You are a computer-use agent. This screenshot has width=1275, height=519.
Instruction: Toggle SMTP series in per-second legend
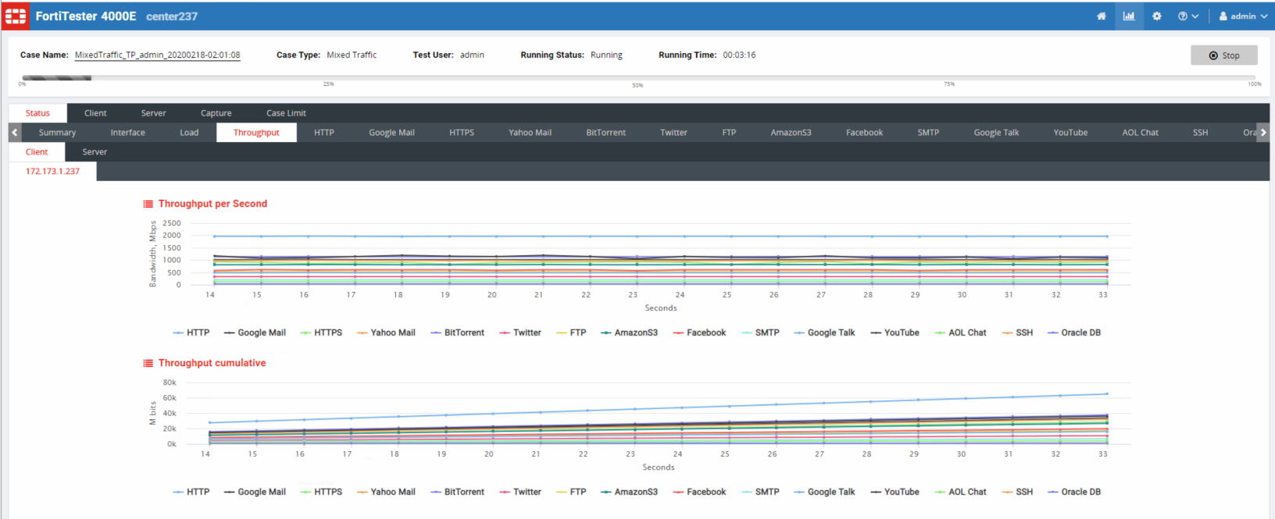[760, 332]
